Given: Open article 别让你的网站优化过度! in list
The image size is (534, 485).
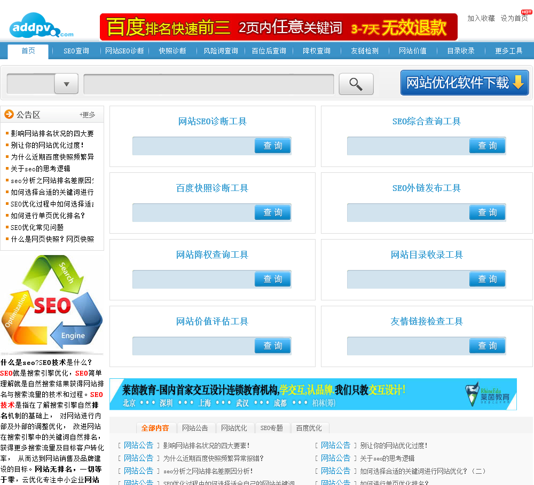Looking at the screenshot, I should (x=394, y=446).
